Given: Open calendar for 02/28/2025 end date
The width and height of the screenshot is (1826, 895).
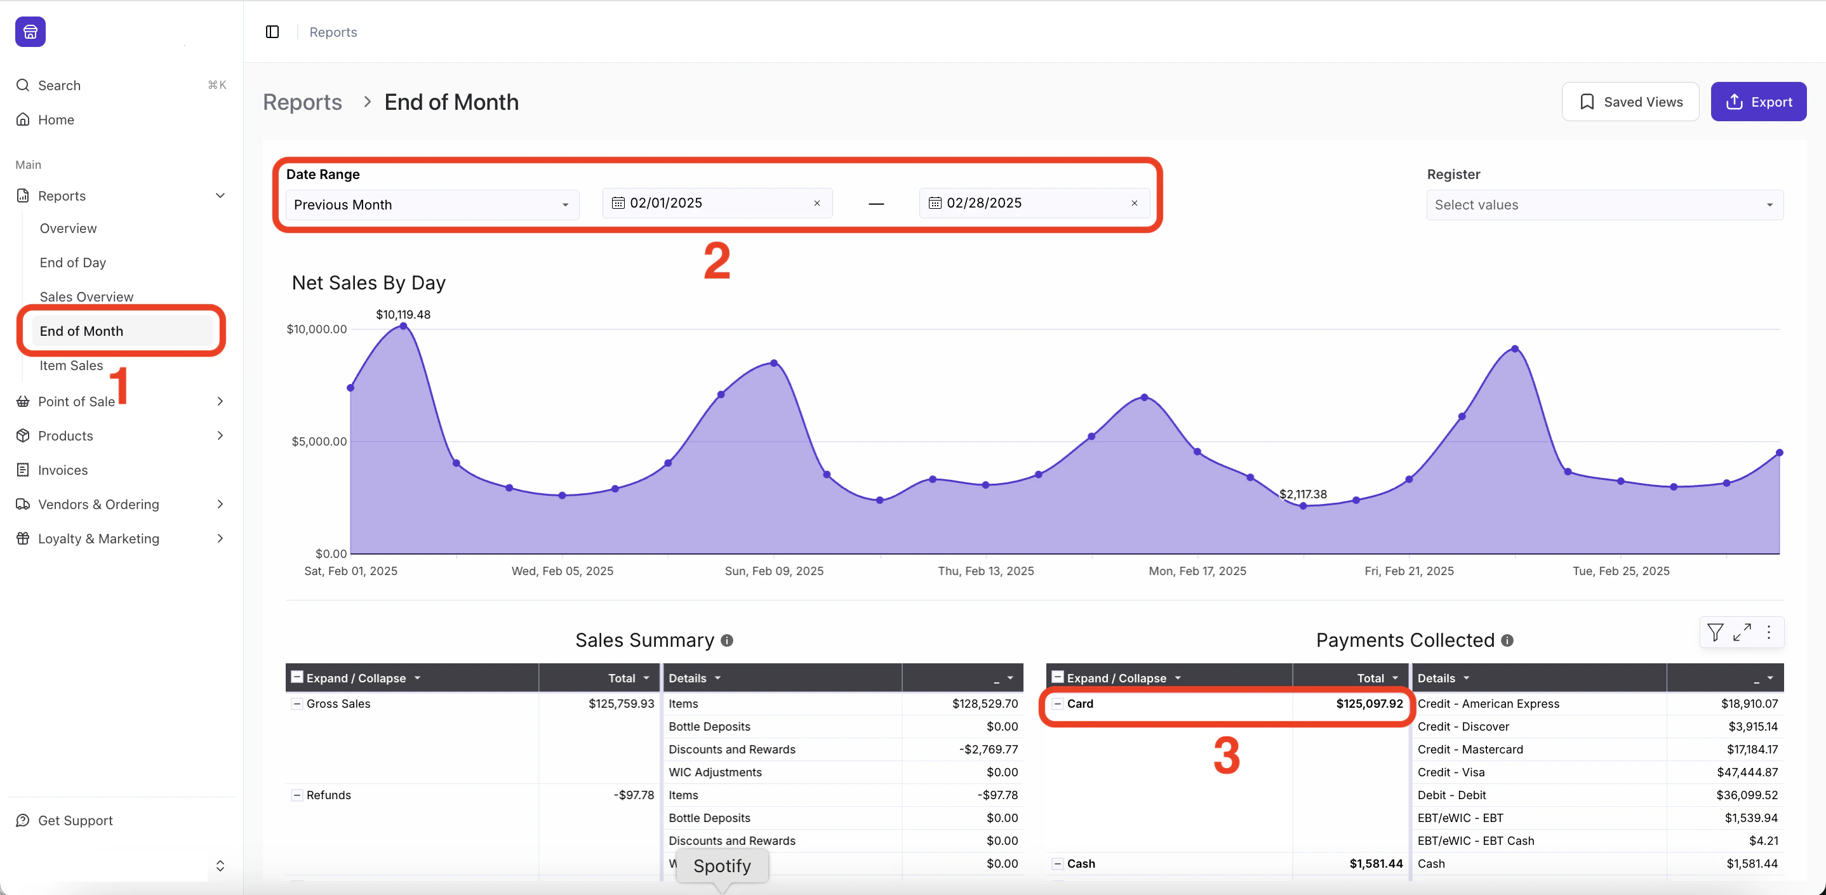Looking at the screenshot, I should pos(935,203).
